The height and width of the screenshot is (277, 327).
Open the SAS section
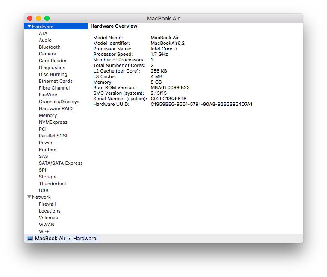coord(43,156)
